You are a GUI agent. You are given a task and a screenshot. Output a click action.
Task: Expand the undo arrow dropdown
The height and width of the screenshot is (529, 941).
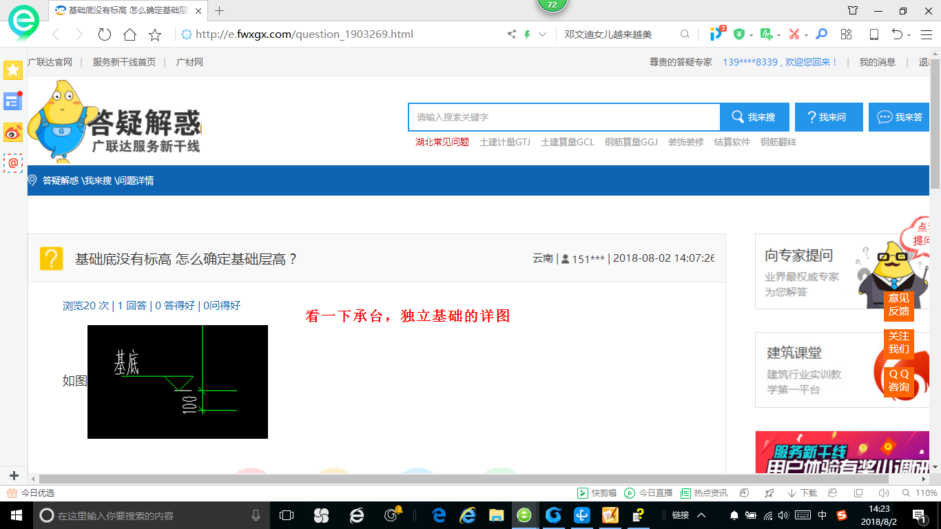pos(909,35)
